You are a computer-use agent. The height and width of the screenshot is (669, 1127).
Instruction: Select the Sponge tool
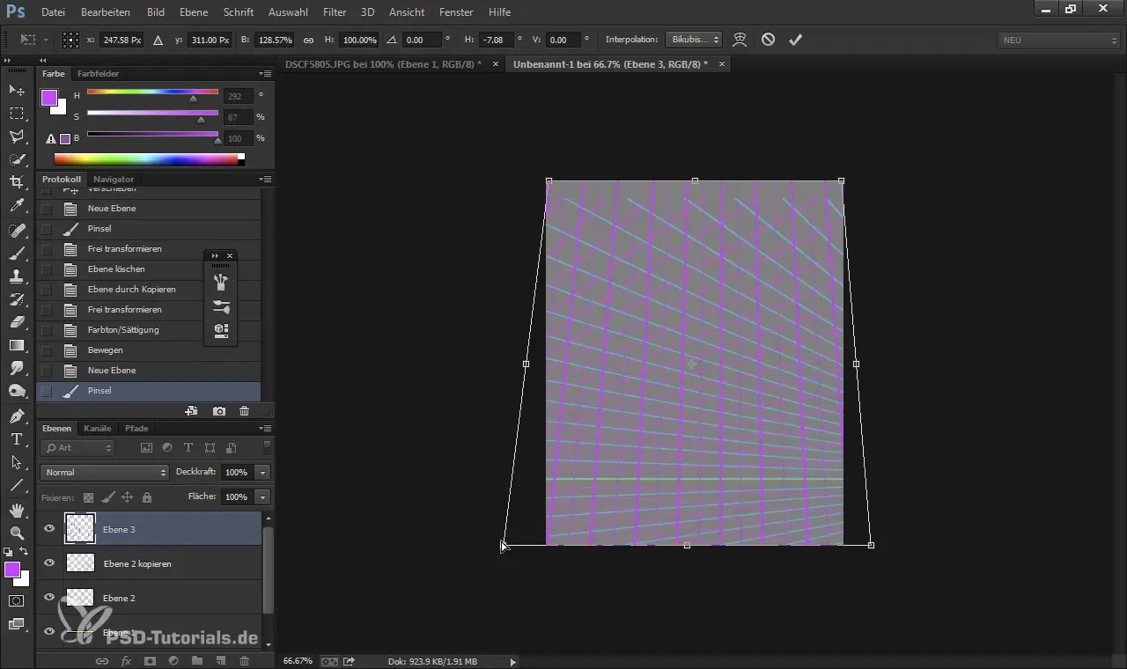[17, 391]
